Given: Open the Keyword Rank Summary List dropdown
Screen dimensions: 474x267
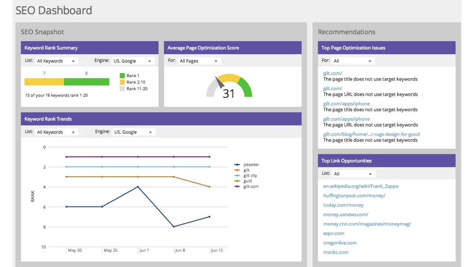Looking at the screenshot, I should [56, 61].
